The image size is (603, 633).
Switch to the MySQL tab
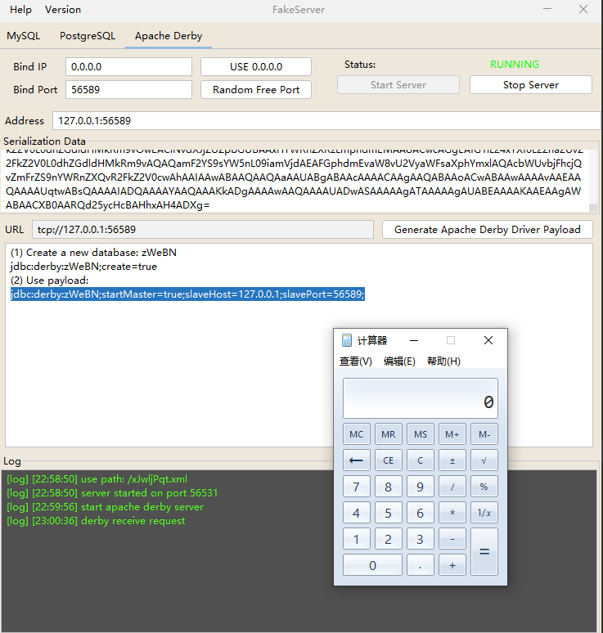[24, 36]
